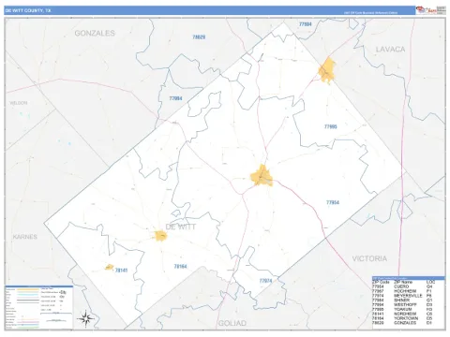This screenshot has width=450, height=337.
Task: Select MEYERSVILLE in the ZIP table
Action: click(x=408, y=296)
